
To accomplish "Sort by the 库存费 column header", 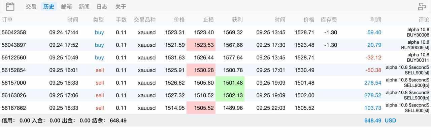I will 329,20.
